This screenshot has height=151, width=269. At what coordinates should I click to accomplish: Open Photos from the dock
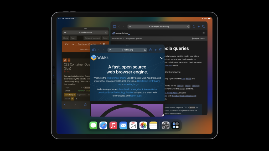(143, 126)
